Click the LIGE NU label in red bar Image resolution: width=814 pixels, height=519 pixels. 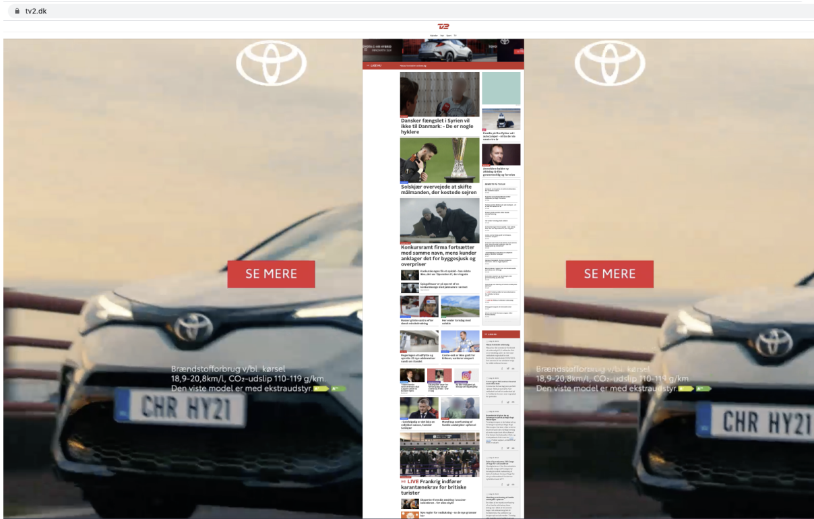click(375, 66)
